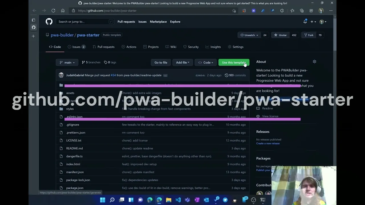The image size is (365, 205).
Task: Unstar the repository
Action: tap(280, 35)
